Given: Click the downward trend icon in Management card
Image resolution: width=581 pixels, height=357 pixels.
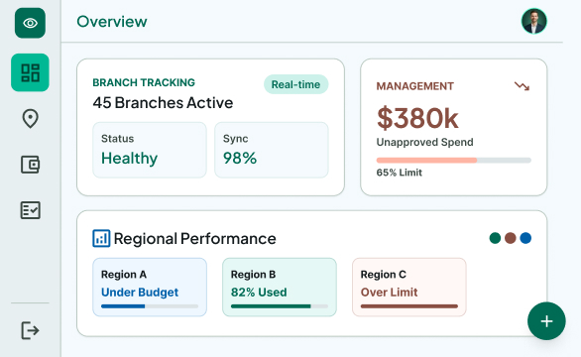Looking at the screenshot, I should (522, 86).
